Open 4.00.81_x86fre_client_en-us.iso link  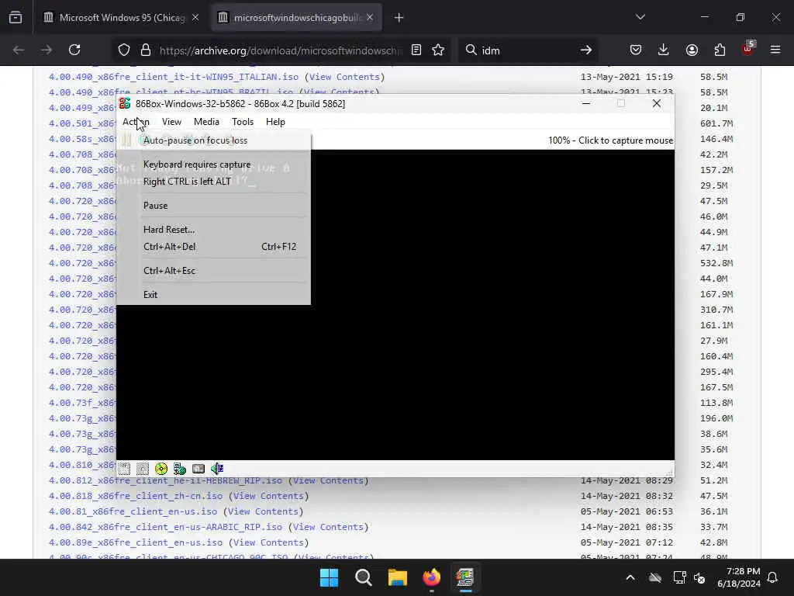pos(133,512)
